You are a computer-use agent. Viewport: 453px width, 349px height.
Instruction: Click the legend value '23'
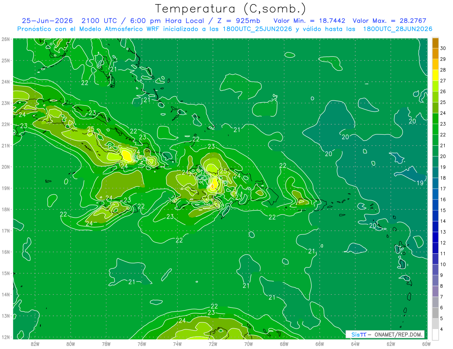[443, 124]
